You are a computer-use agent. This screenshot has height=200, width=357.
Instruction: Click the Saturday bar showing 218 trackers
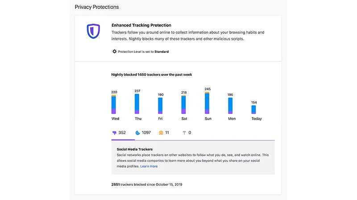pos(183,104)
